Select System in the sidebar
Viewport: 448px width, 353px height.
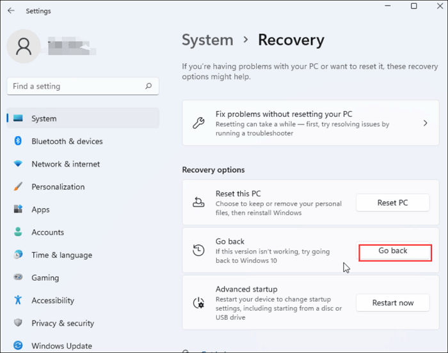pyautogui.click(x=44, y=119)
